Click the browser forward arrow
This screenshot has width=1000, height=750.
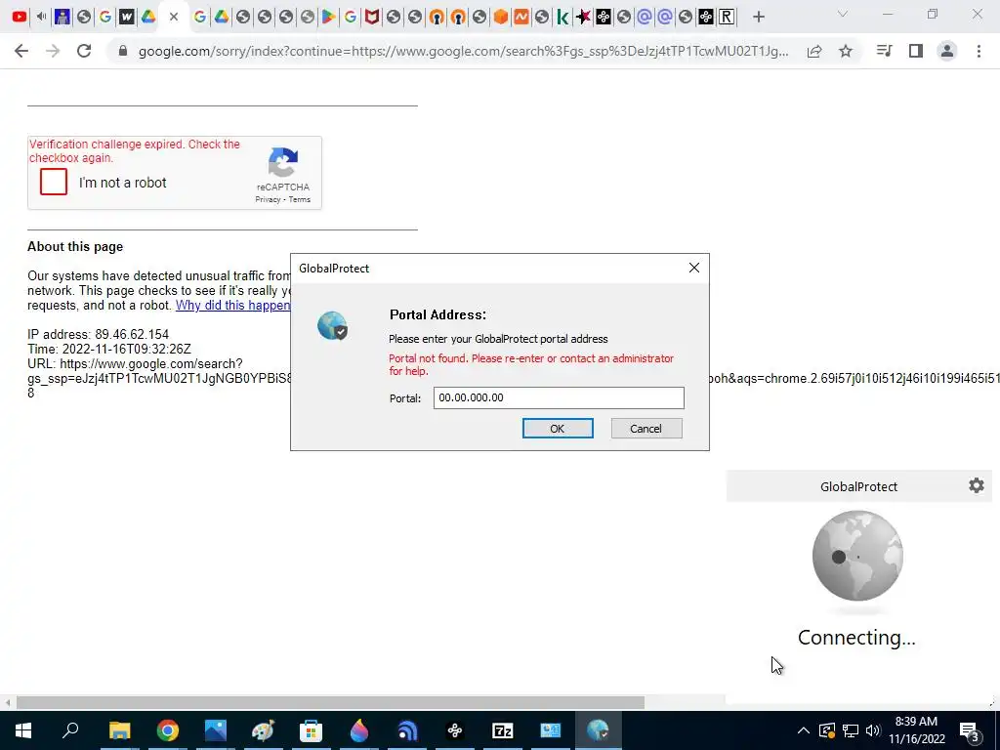pos(53,51)
